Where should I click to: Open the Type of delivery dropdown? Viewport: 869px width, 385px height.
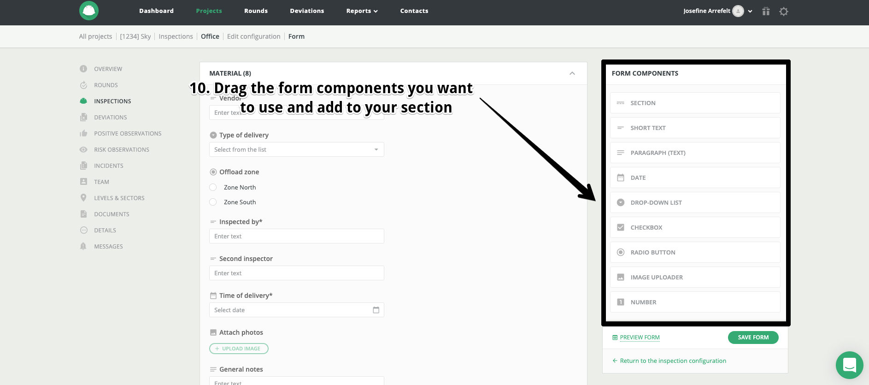click(x=297, y=149)
